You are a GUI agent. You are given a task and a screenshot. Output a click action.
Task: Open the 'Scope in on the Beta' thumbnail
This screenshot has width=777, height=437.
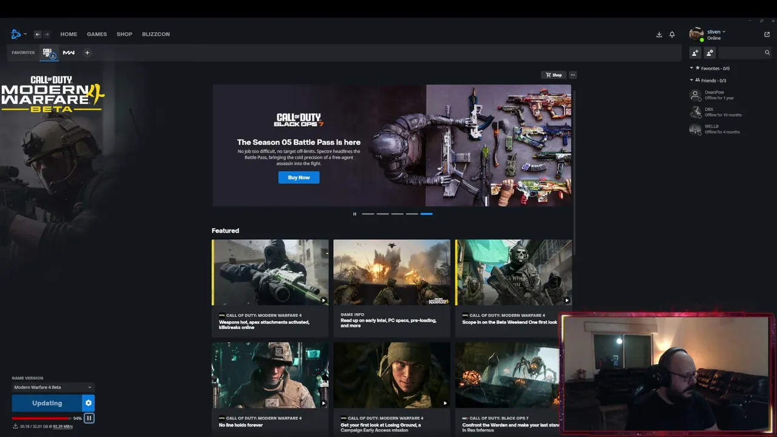click(x=514, y=273)
